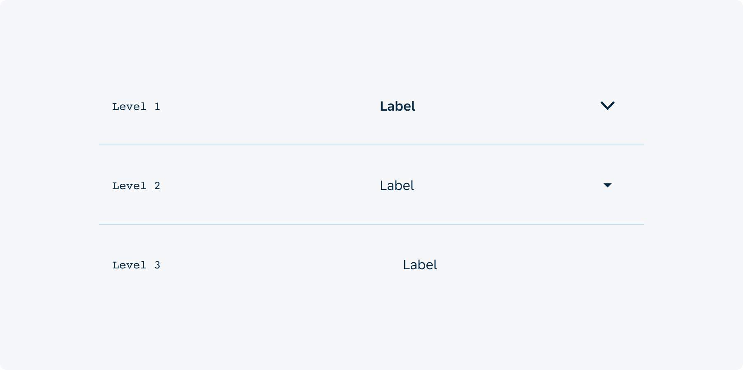
Task: Click the "Level 1" monospace text
Action: pos(136,107)
